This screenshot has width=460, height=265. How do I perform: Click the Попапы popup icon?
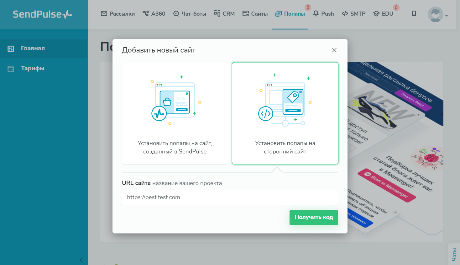[279, 14]
